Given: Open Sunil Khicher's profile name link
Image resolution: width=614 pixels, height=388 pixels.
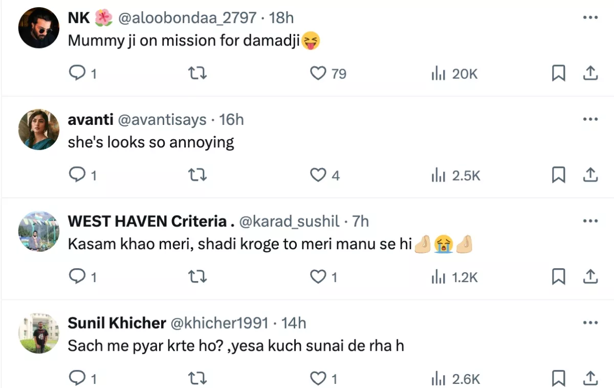Looking at the screenshot, I should 117,323.
